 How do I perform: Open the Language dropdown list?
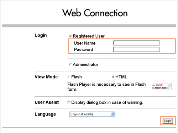coord(92,114)
